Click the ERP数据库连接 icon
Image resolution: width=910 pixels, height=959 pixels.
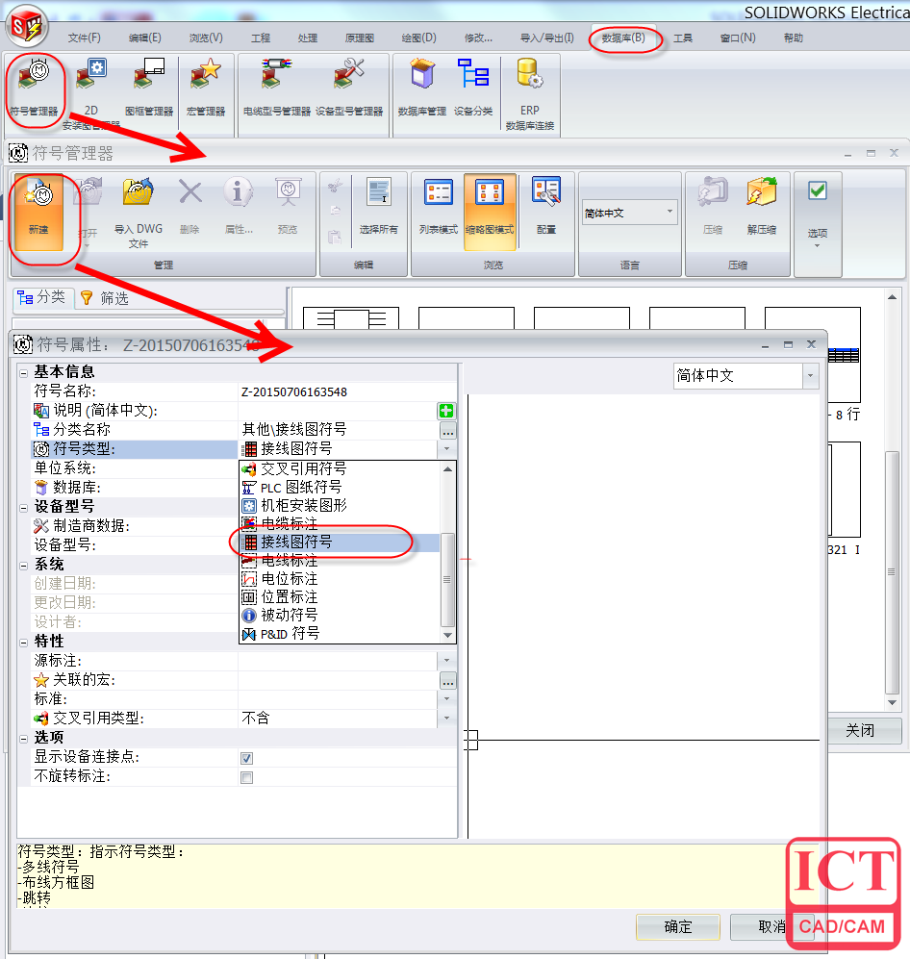[529, 91]
